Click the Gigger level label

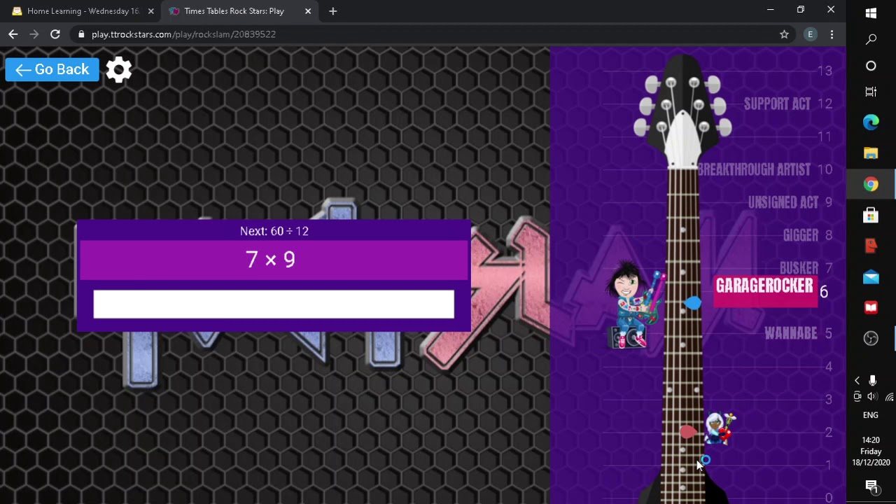[801, 235]
